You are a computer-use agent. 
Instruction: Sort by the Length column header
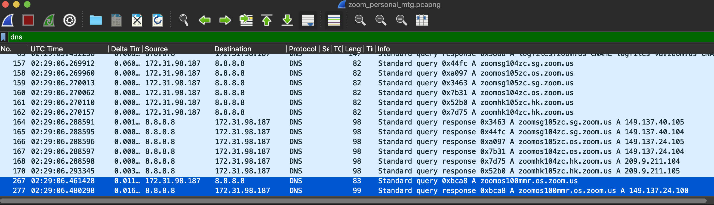click(353, 49)
